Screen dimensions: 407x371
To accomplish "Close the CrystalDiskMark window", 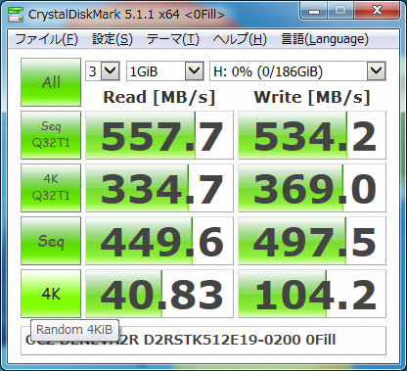I will 377,11.
